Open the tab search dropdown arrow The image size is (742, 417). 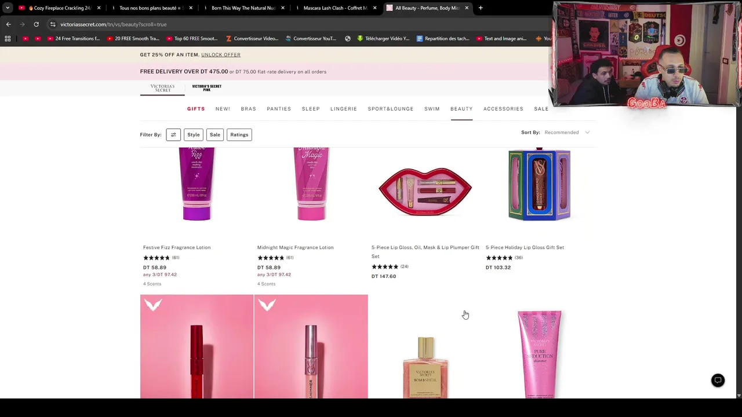click(8, 8)
